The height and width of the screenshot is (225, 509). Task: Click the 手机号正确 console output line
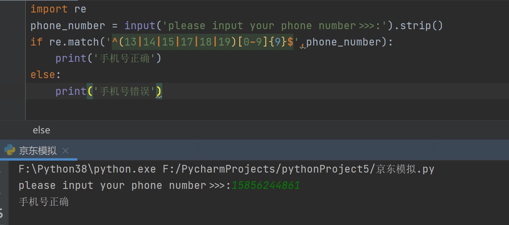[x=44, y=202]
